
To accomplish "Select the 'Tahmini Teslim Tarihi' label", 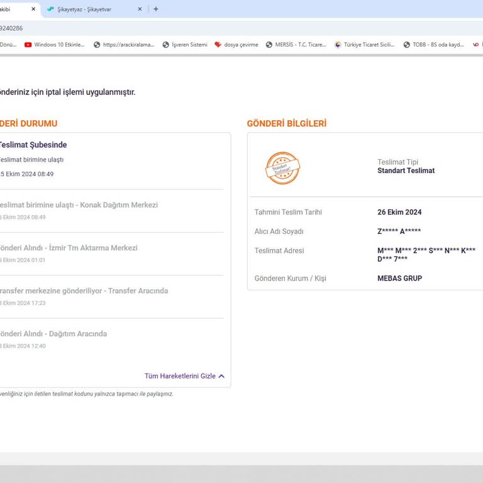I will 288,212.
